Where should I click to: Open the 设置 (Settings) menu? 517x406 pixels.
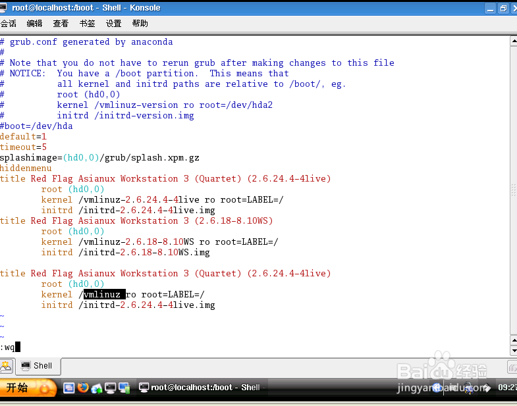(114, 24)
